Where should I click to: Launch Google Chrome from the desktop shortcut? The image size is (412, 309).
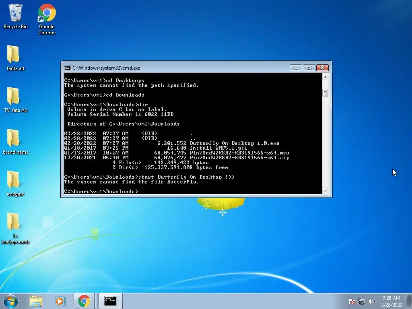(47, 19)
